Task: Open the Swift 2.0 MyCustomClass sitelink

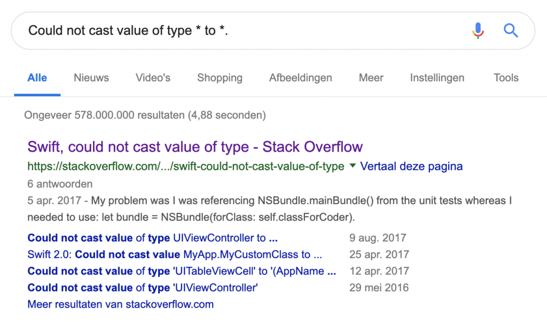Action: tap(175, 255)
